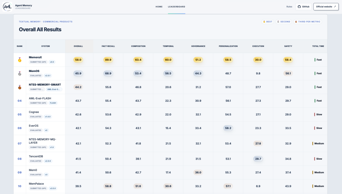
Task: Click rank number 10
Action: [x=20, y=186]
